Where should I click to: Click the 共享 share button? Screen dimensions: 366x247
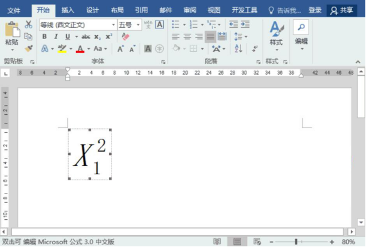coord(342,11)
